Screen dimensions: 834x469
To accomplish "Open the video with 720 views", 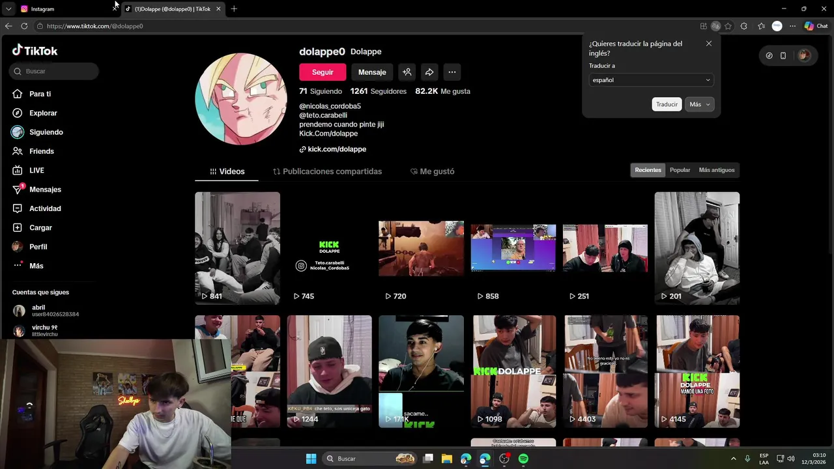I will (x=421, y=248).
